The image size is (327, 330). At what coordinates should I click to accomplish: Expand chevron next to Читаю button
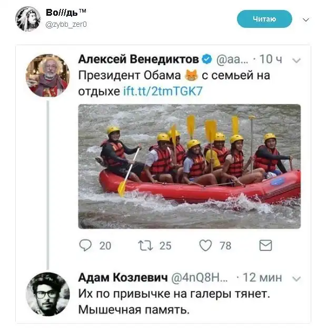[306, 20]
